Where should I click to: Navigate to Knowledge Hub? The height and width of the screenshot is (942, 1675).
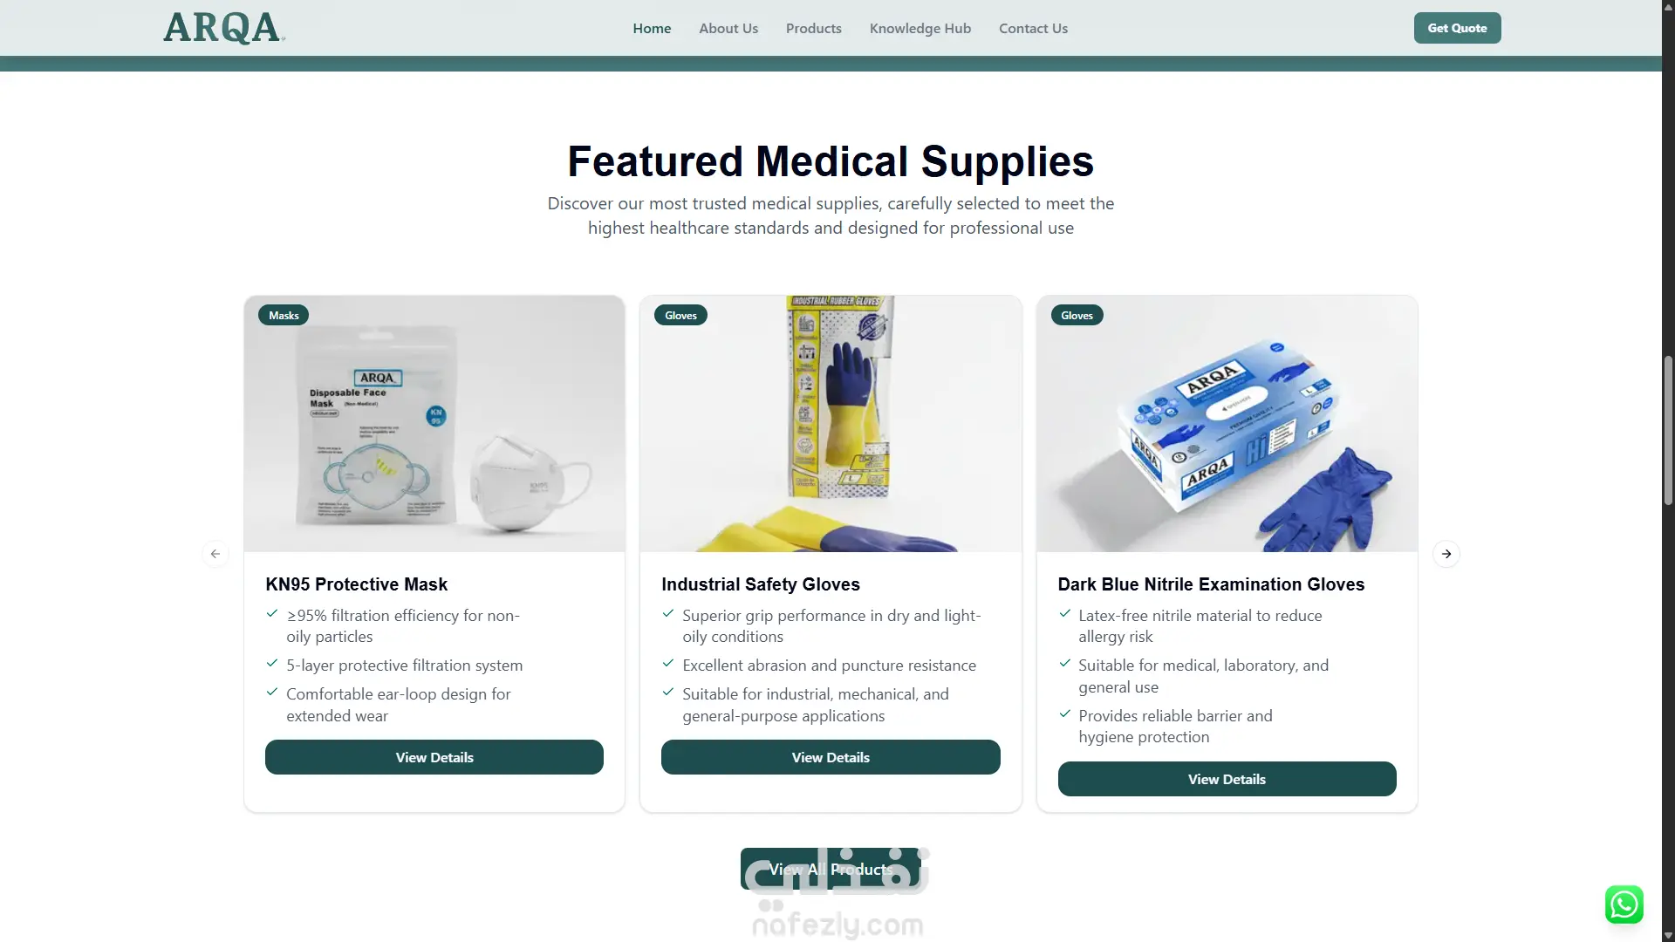coord(920,28)
